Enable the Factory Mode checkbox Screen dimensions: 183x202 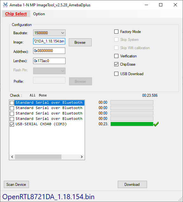[x=116, y=32]
